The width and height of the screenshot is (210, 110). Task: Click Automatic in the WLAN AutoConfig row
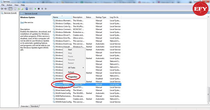(100, 93)
